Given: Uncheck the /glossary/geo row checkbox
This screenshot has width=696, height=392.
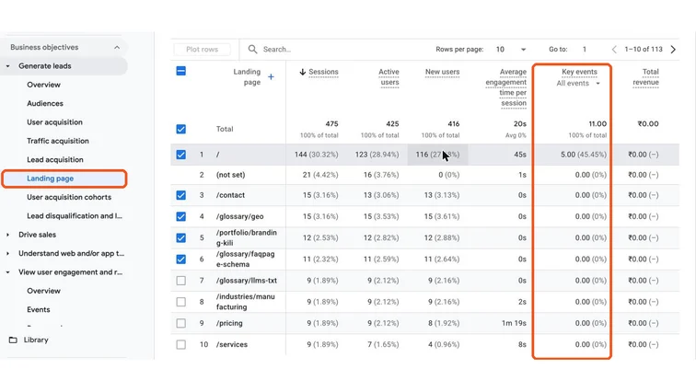Looking at the screenshot, I should tap(181, 216).
